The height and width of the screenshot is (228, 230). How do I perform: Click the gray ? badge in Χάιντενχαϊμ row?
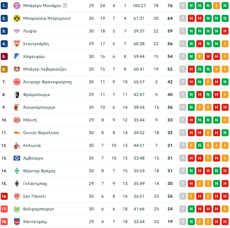click(183, 222)
